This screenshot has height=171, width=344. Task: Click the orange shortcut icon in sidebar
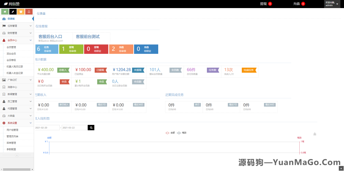click(x=21, y=12)
